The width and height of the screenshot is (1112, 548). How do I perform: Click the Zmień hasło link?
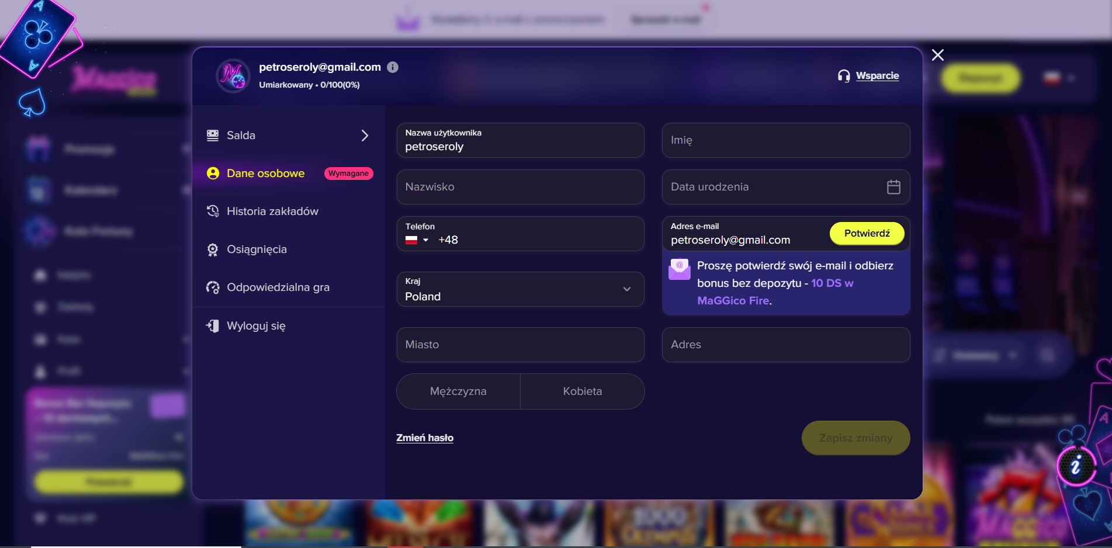[425, 438]
